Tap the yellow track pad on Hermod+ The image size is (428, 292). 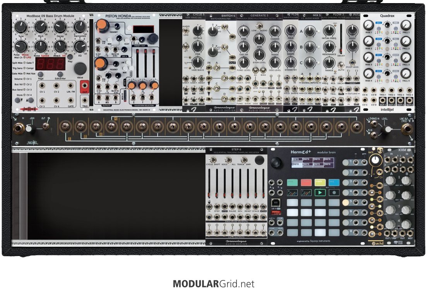(320, 182)
